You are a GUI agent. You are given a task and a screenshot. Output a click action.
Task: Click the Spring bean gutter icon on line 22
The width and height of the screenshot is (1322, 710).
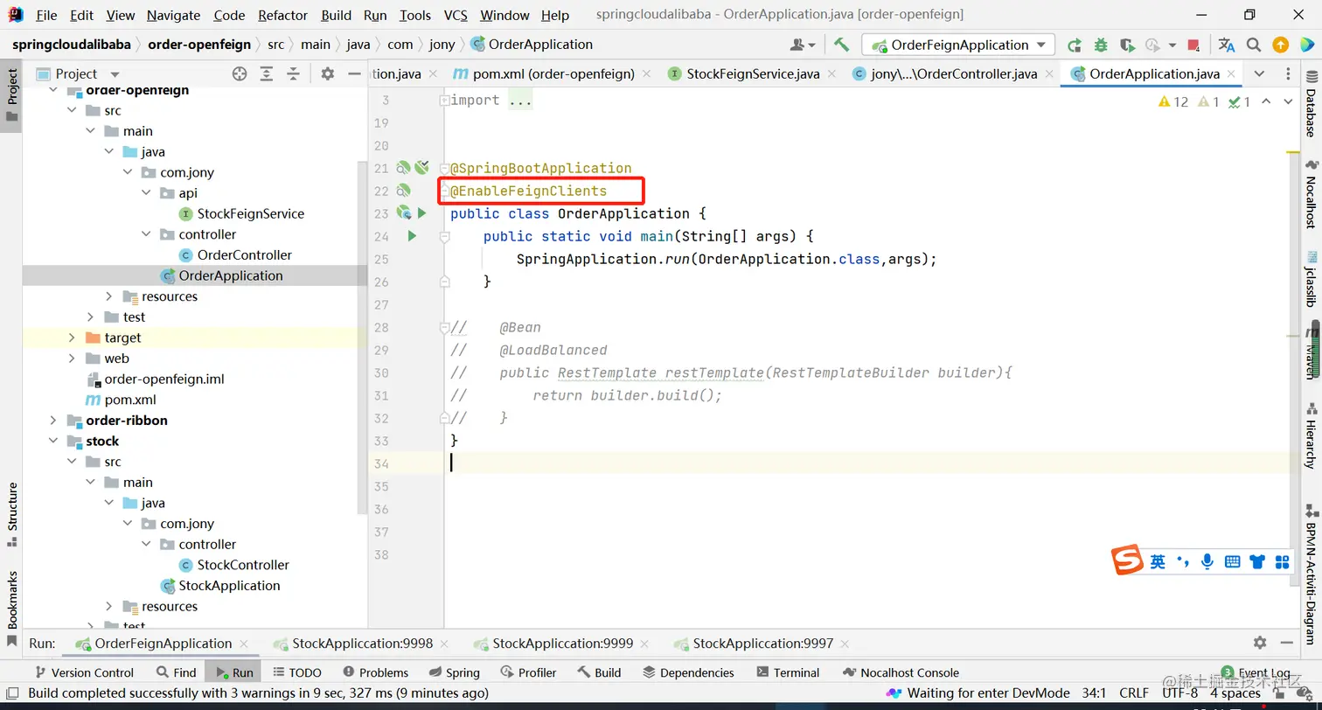pyautogui.click(x=403, y=191)
